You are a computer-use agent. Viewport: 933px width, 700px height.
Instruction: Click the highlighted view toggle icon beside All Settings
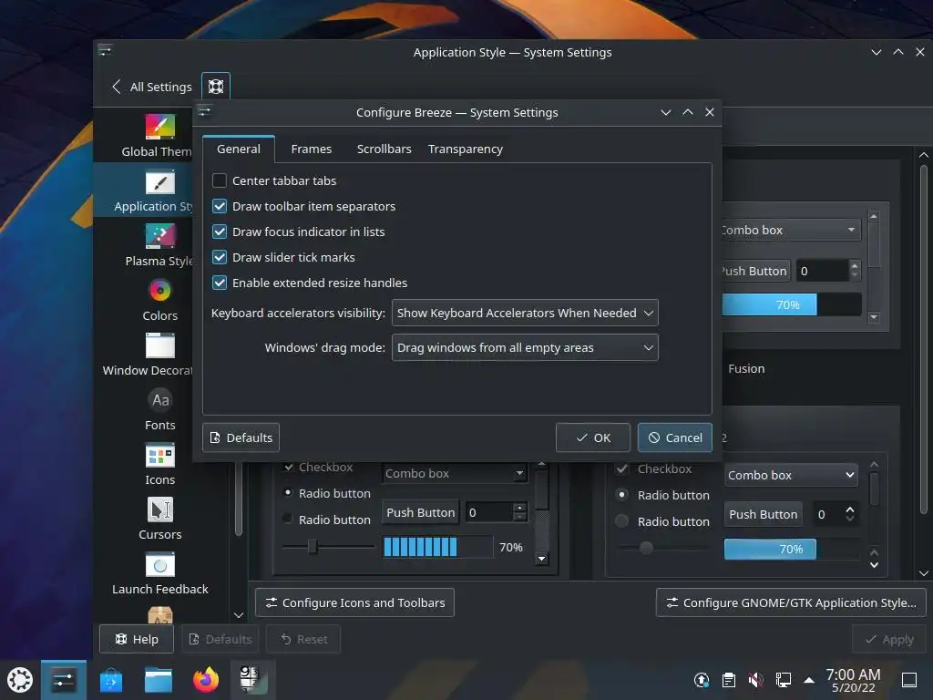(215, 87)
